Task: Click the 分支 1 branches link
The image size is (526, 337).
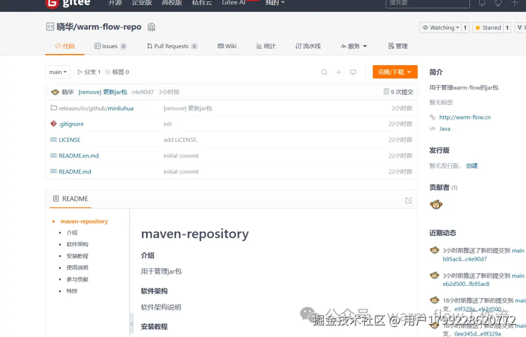Action: 89,72
